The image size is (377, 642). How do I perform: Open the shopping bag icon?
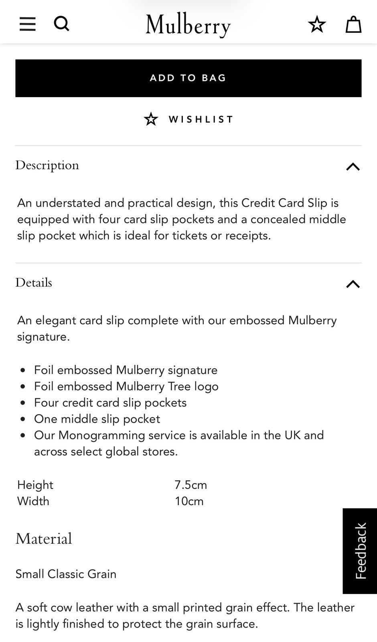[x=353, y=24]
